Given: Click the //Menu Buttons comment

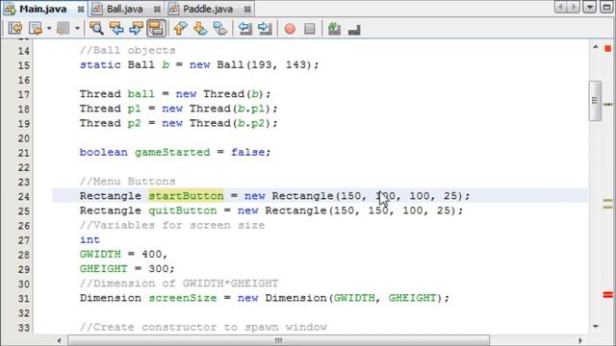Looking at the screenshot, I should pos(128,182).
